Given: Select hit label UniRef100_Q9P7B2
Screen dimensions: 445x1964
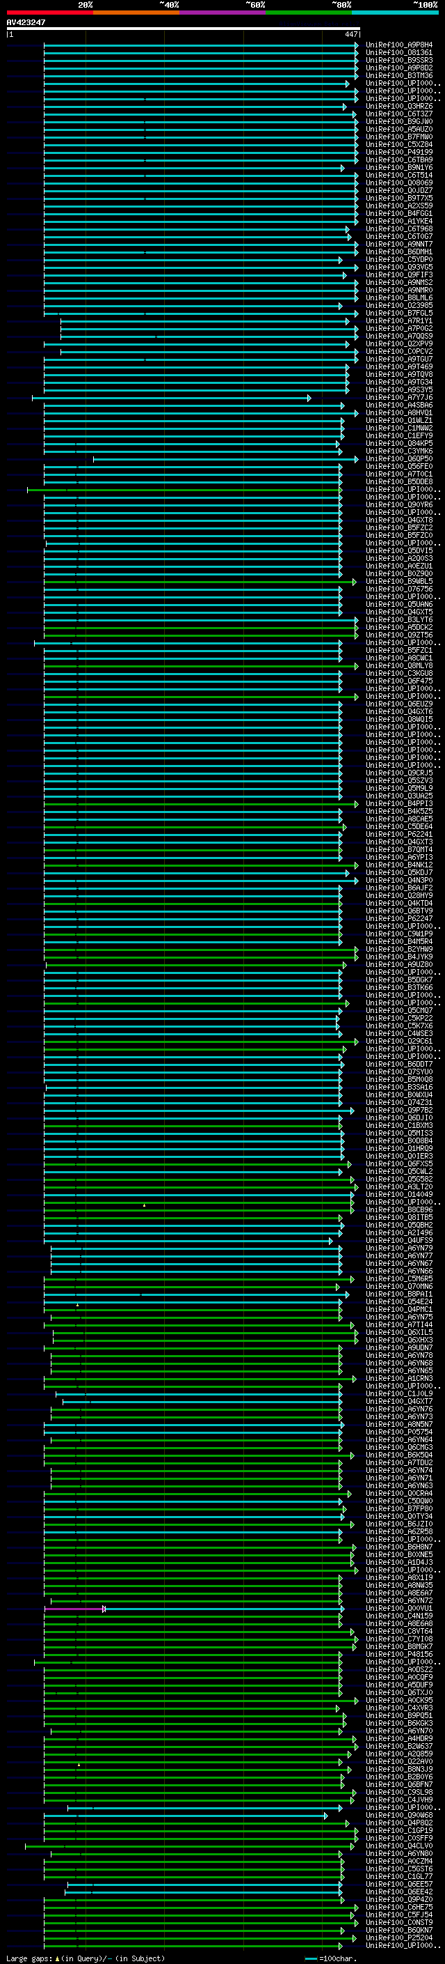Looking at the screenshot, I should click(399, 1110).
